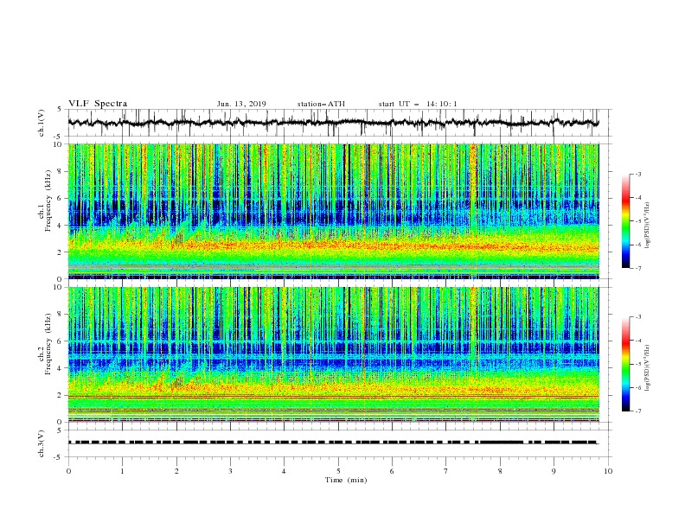Screen dimensions: 685x529
Task: Click time axis tick label "1"
Action: tap(122, 471)
